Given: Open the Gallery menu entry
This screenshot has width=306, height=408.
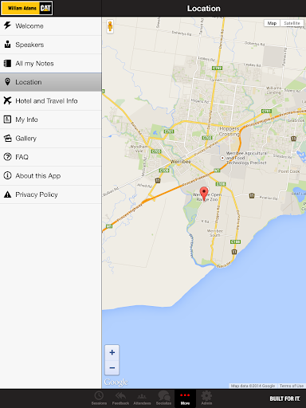Looking at the screenshot, I should coord(51,139).
